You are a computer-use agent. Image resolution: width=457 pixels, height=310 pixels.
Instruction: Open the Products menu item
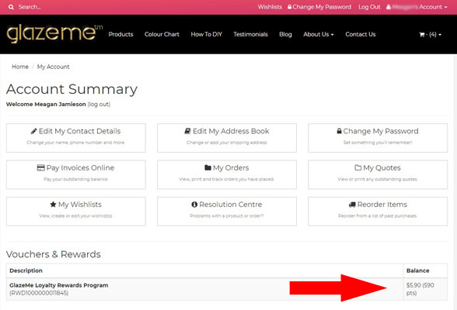[120, 34]
